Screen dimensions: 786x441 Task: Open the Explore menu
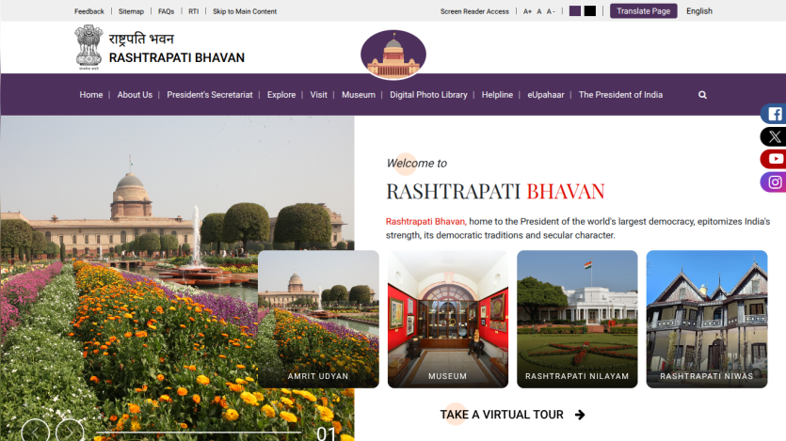281,95
